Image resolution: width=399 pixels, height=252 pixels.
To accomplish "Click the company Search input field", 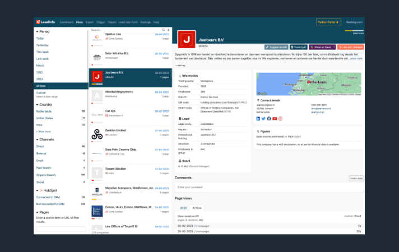I will pos(125,30).
